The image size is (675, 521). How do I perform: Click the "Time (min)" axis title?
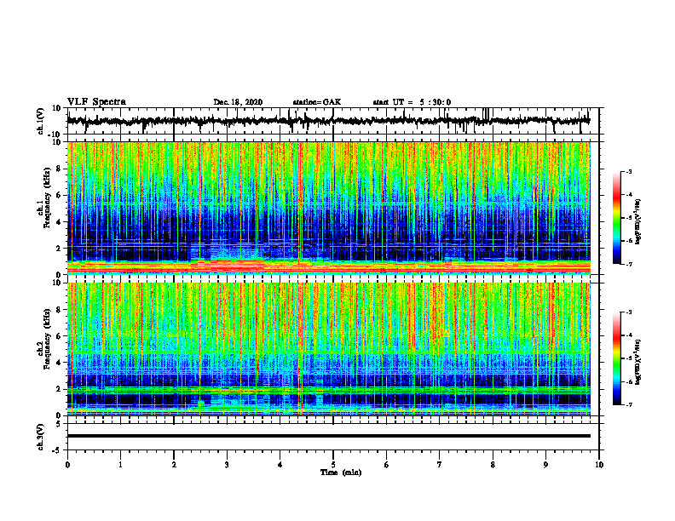pyautogui.click(x=341, y=472)
